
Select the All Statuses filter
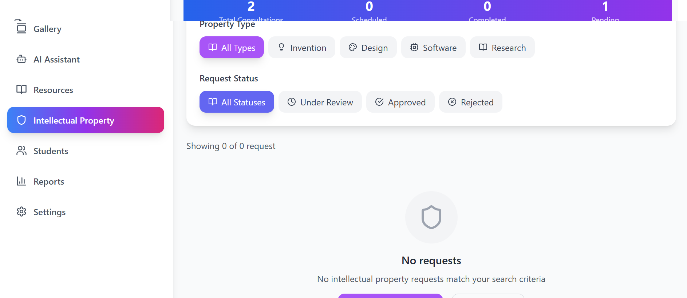[237, 102]
